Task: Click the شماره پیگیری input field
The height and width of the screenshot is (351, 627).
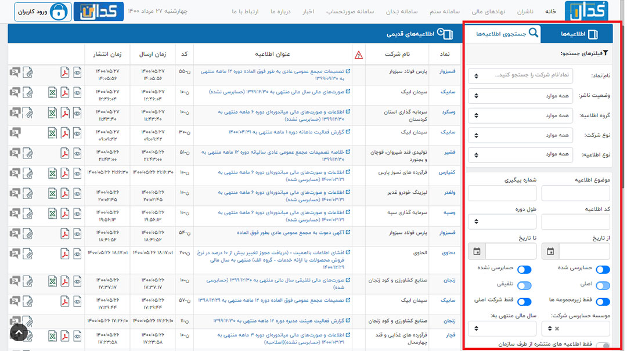Action: coord(502,194)
